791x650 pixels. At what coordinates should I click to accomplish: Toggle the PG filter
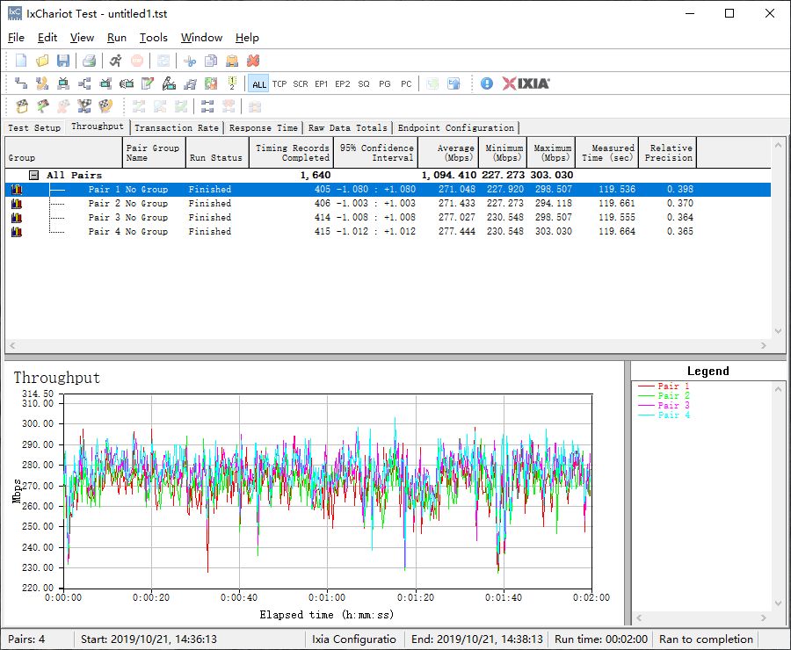pos(385,84)
